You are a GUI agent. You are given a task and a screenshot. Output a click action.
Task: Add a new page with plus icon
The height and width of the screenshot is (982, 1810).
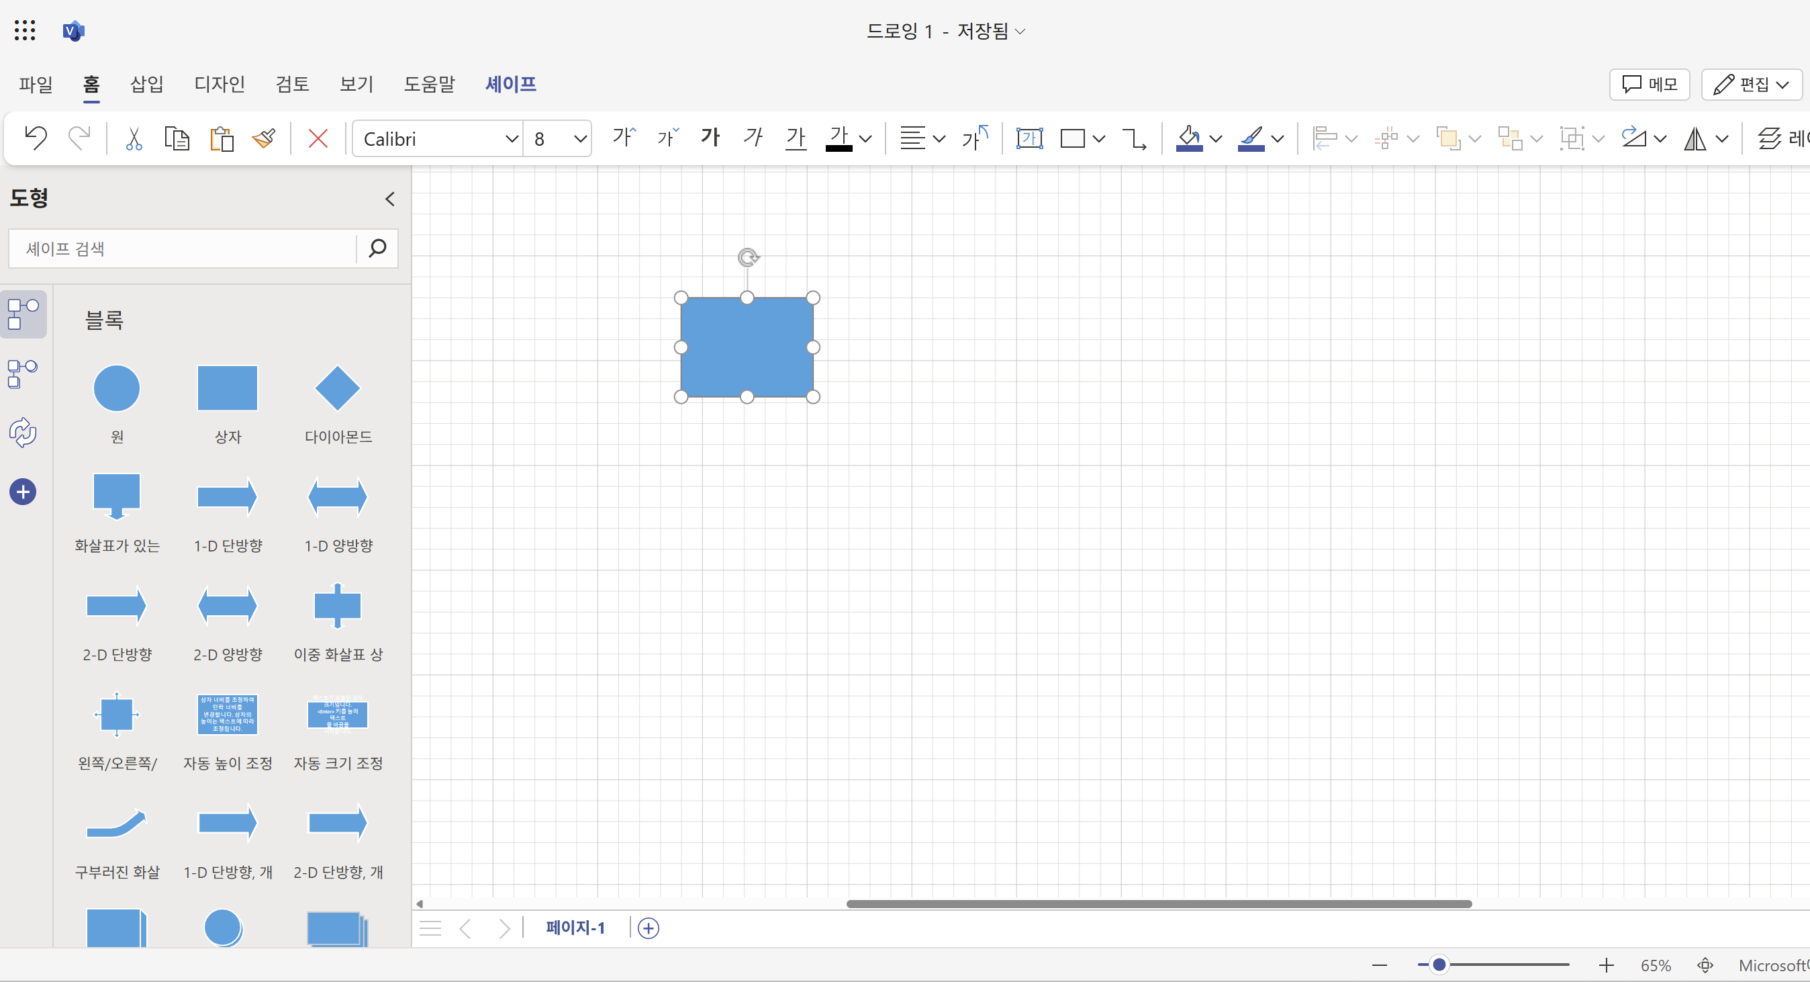click(x=649, y=928)
